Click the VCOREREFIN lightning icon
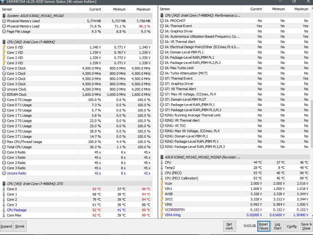This screenshot has height=235, width=313. (x=162, y=210)
